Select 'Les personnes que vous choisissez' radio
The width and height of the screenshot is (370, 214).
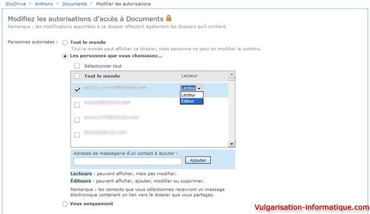tap(65, 56)
